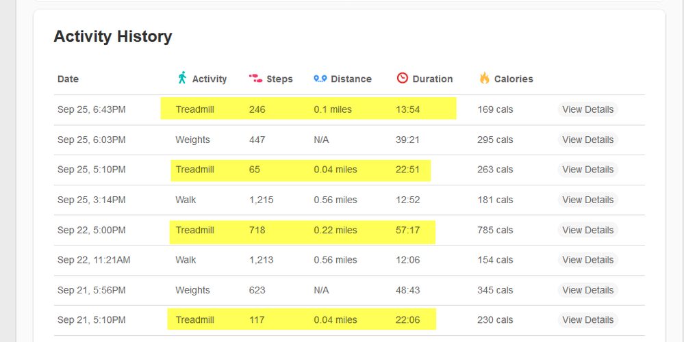Viewport: 684px width, 342px height.
Task: Click the Date column header
Action: pos(68,79)
